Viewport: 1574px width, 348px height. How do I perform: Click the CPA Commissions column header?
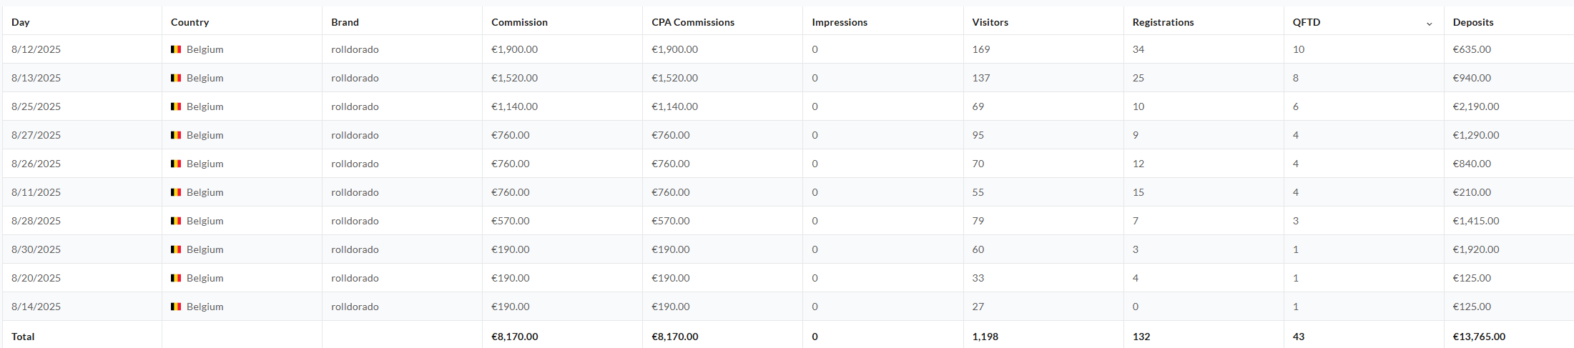coord(693,22)
